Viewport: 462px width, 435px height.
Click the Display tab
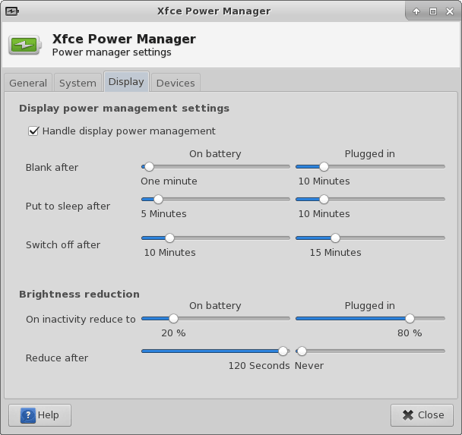click(125, 82)
